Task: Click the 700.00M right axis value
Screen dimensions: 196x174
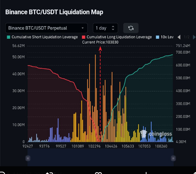Action: click(x=183, y=52)
